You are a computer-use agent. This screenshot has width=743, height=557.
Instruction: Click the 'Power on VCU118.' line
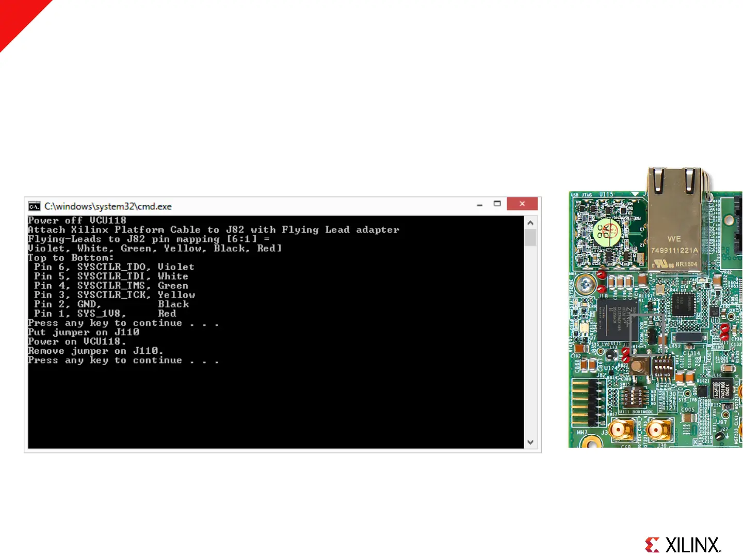coord(77,341)
